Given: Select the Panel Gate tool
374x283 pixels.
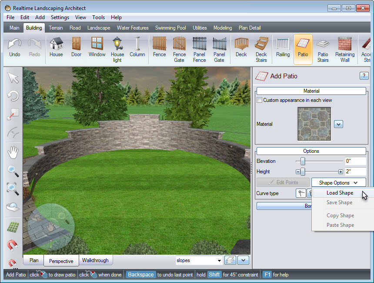Looking at the screenshot, I should click(219, 50).
